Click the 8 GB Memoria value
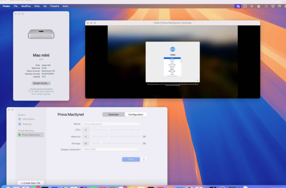The height and width of the screenshot is (188, 286). coord(44,68)
